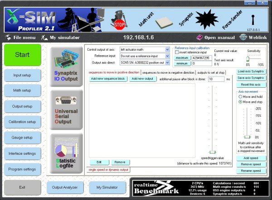
Task: Click Reset this axis
Action: 251,85
